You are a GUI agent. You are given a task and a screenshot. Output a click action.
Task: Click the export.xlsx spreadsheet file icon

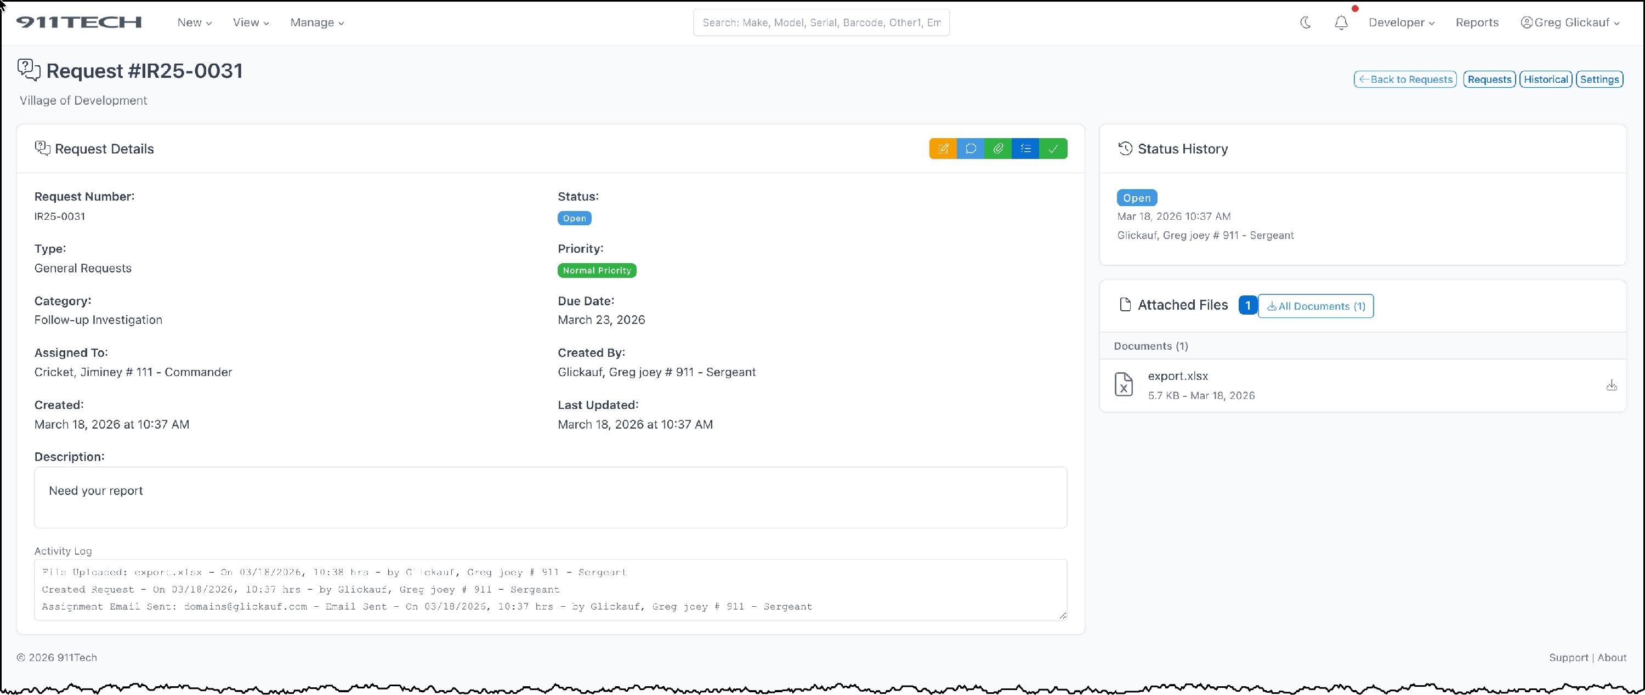(x=1124, y=385)
